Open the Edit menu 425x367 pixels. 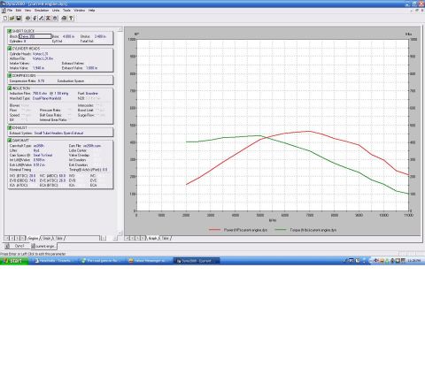click(19, 11)
